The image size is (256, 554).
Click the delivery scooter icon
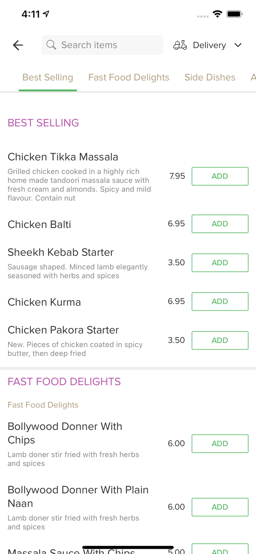click(x=179, y=45)
